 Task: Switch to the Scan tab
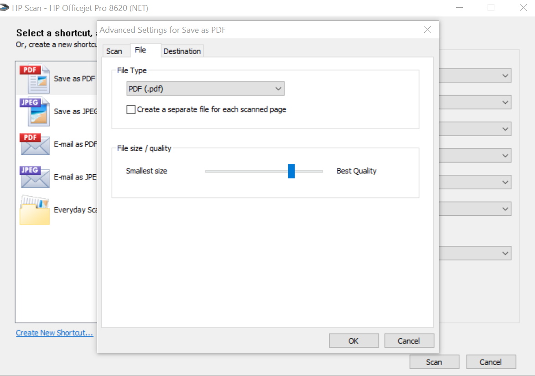pyautogui.click(x=114, y=51)
